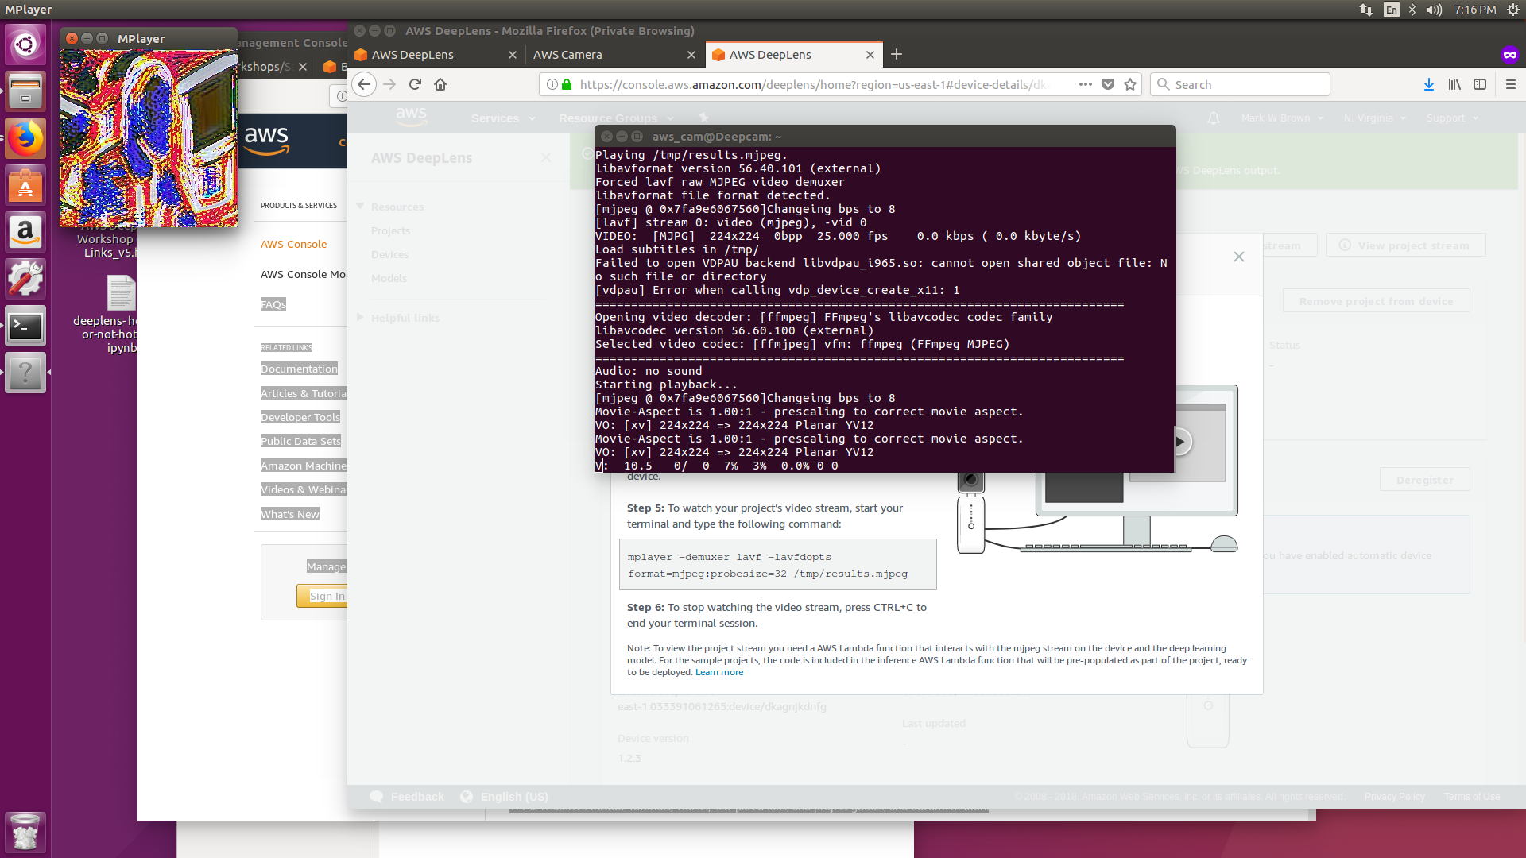Go to Firefox home page
The height and width of the screenshot is (858, 1526).
point(440,84)
